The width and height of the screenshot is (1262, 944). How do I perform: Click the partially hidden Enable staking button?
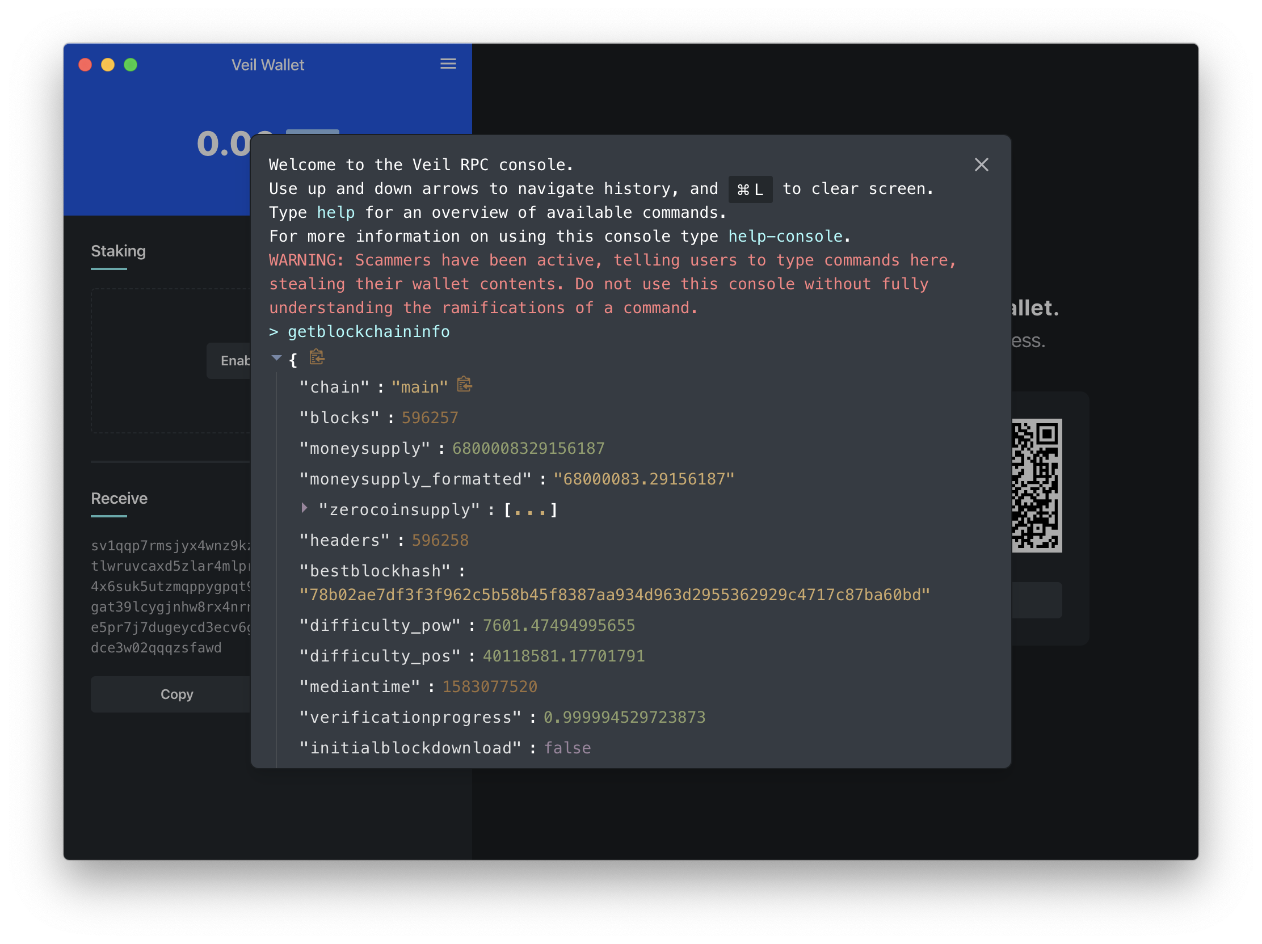tap(229, 360)
